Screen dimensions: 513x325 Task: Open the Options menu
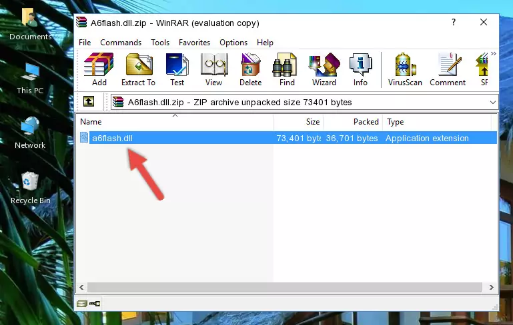233,43
